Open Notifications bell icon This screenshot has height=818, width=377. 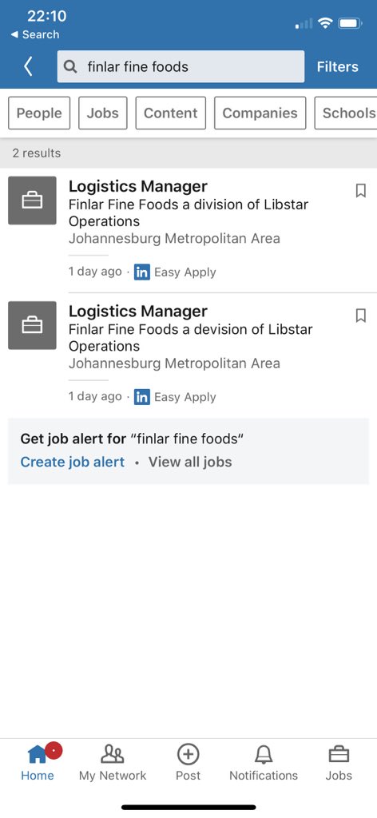click(264, 754)
